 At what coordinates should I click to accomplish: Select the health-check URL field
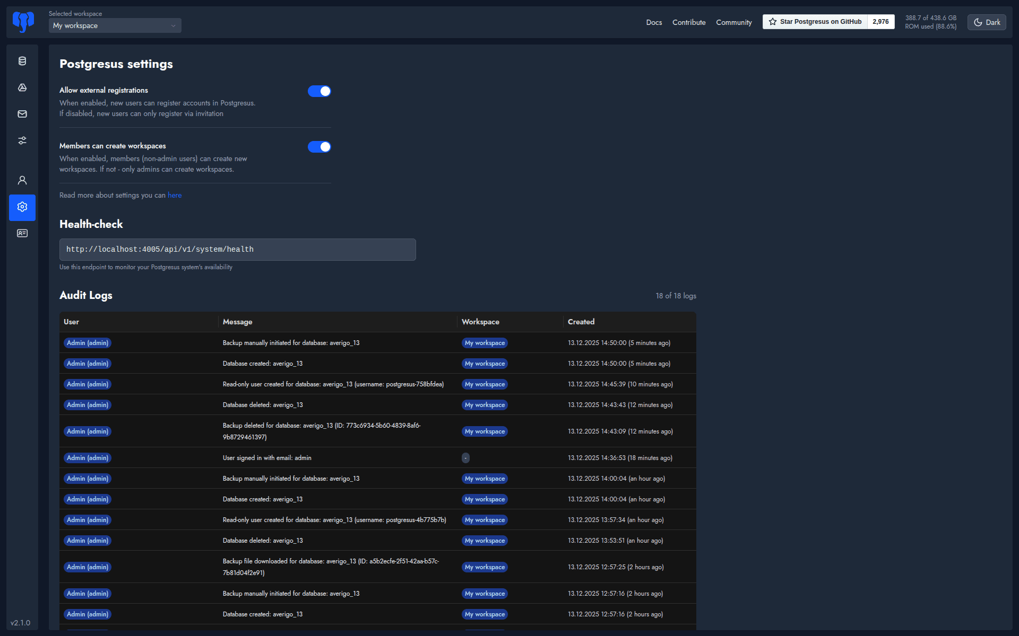237,249
